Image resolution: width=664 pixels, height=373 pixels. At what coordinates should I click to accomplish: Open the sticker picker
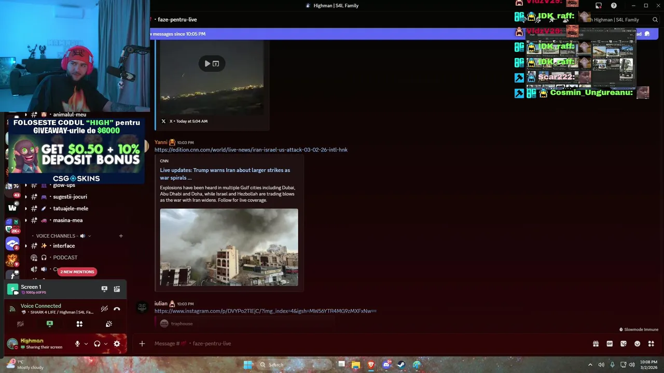click(x=624, y=343)
